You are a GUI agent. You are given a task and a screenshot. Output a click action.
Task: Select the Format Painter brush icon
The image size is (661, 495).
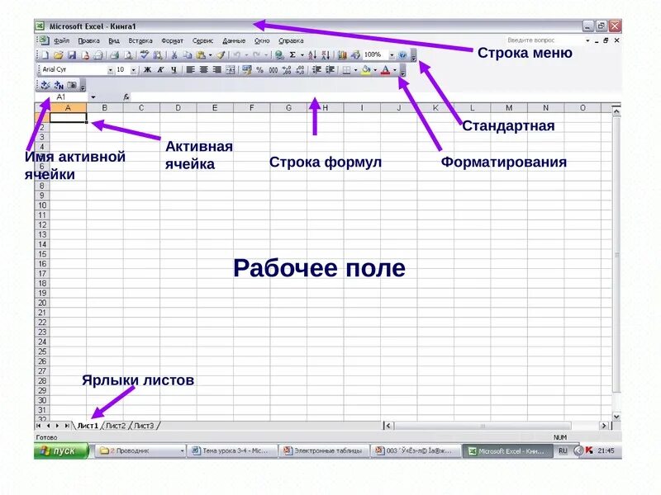[221, 54]
